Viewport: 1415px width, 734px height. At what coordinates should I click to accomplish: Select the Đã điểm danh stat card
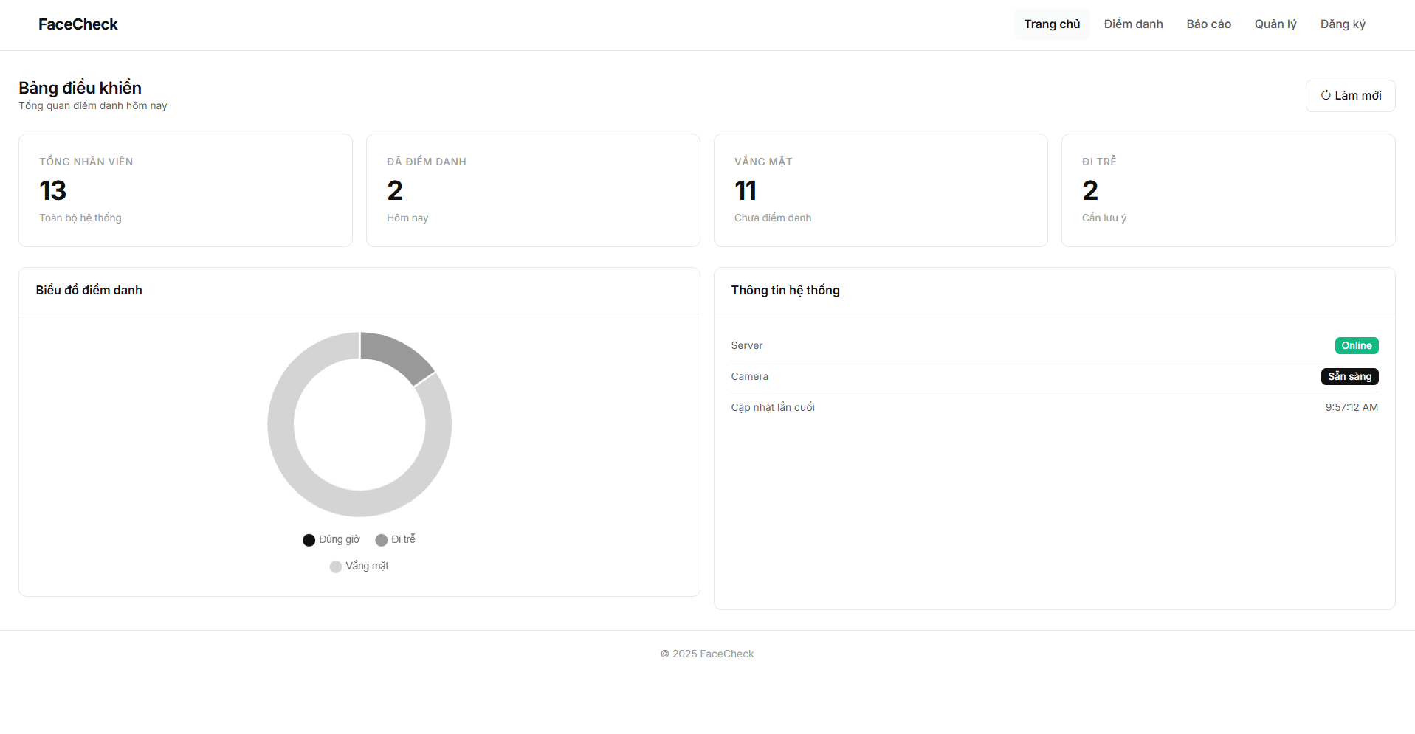click(x=532, y=190)
